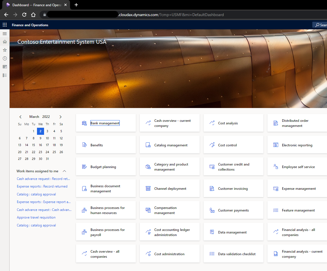Click the Customer invoicing tile icon

click(x=212, y=189)
